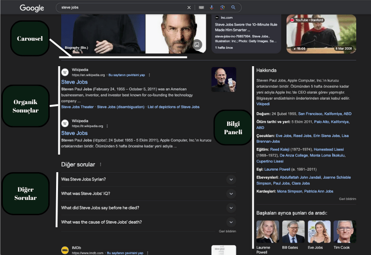Click the Vikipedi source link in Hakkında panel
Viewport: 371px width, 255px height.
point(262,104)
